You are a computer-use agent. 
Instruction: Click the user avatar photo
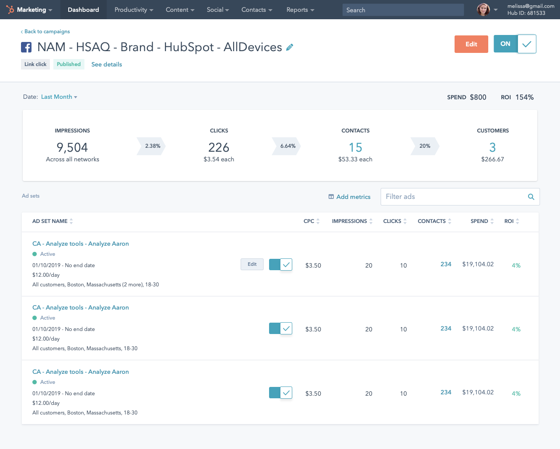click(483, 10)
